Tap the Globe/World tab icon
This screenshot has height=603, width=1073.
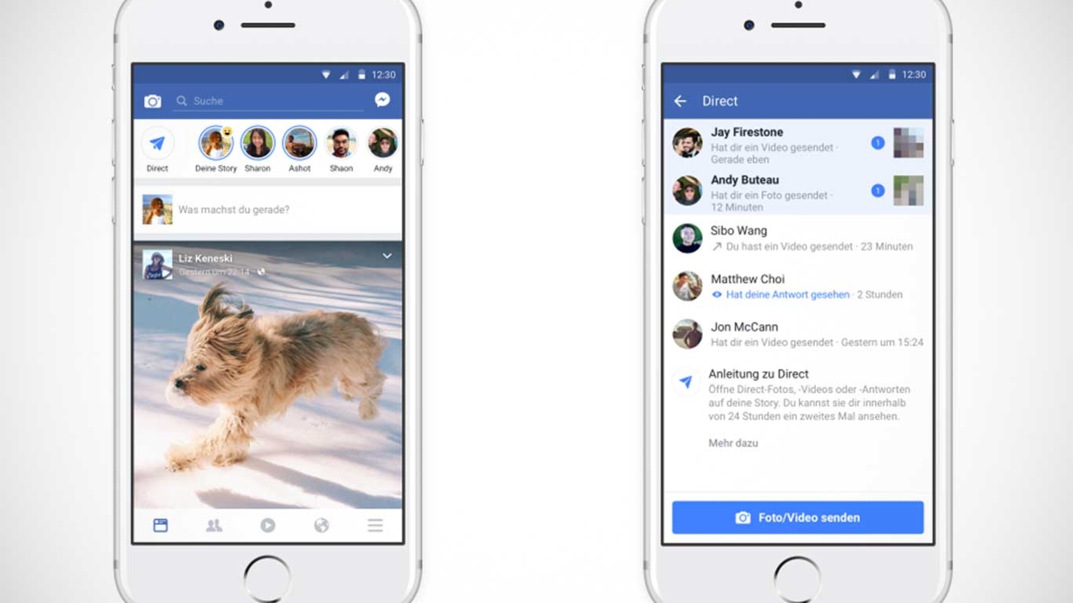point(321,525)
